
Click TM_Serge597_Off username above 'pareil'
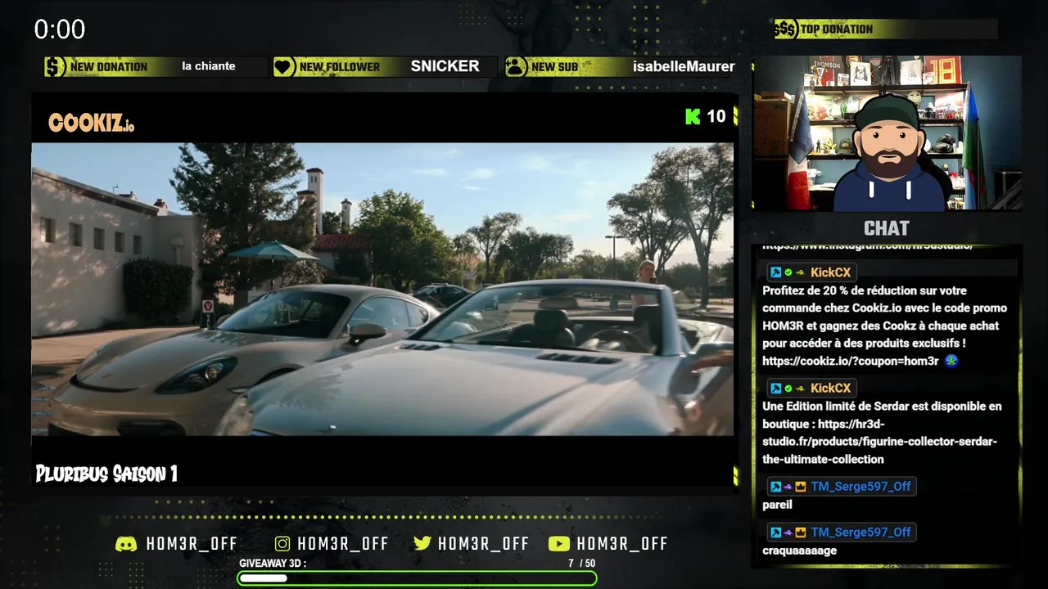[861, 487]
